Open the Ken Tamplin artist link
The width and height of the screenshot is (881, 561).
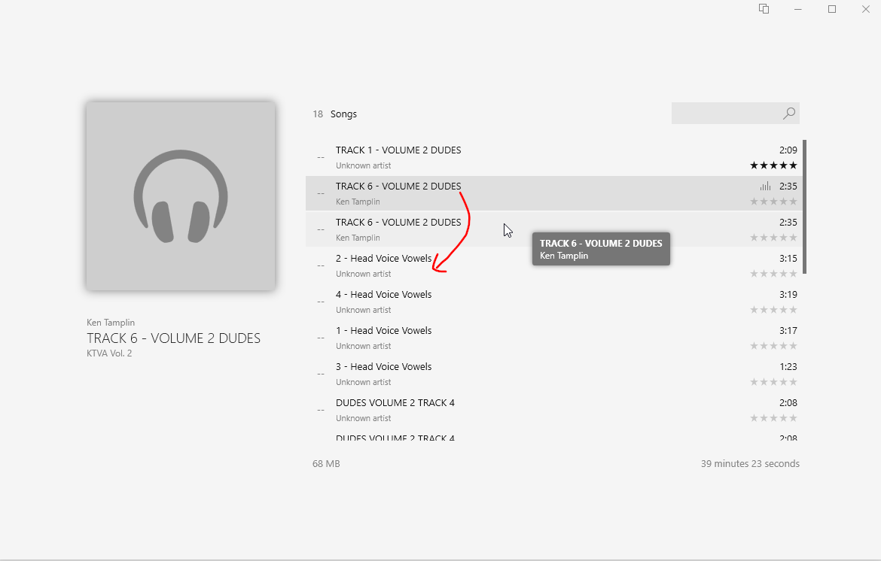point(110,322)
